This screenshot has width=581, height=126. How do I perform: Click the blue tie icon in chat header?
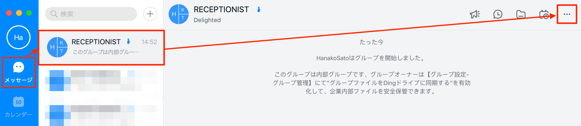tap(259, 10)
